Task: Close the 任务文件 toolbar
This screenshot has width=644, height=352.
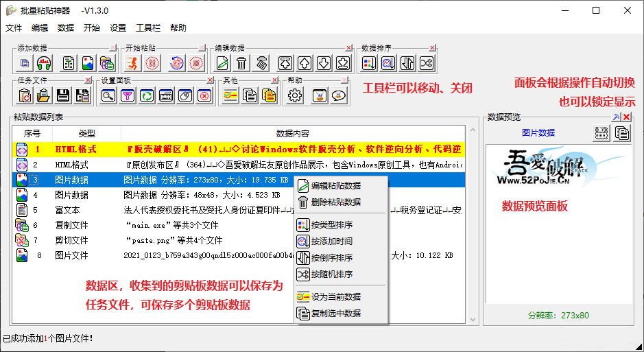Action: 88,80
